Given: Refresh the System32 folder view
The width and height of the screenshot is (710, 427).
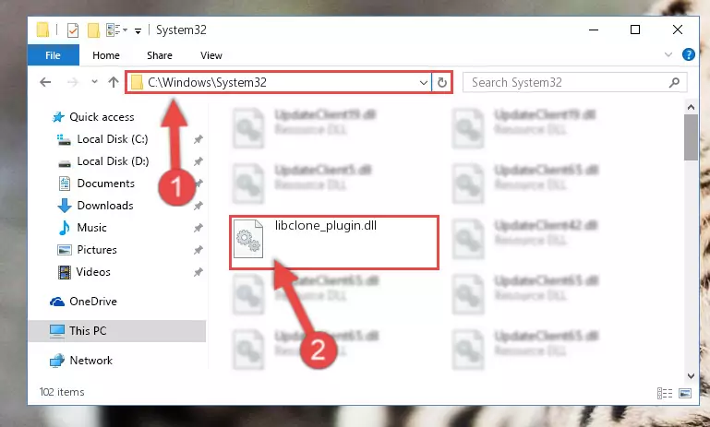Looking at the screenshot, I should [x=442, y=82].
